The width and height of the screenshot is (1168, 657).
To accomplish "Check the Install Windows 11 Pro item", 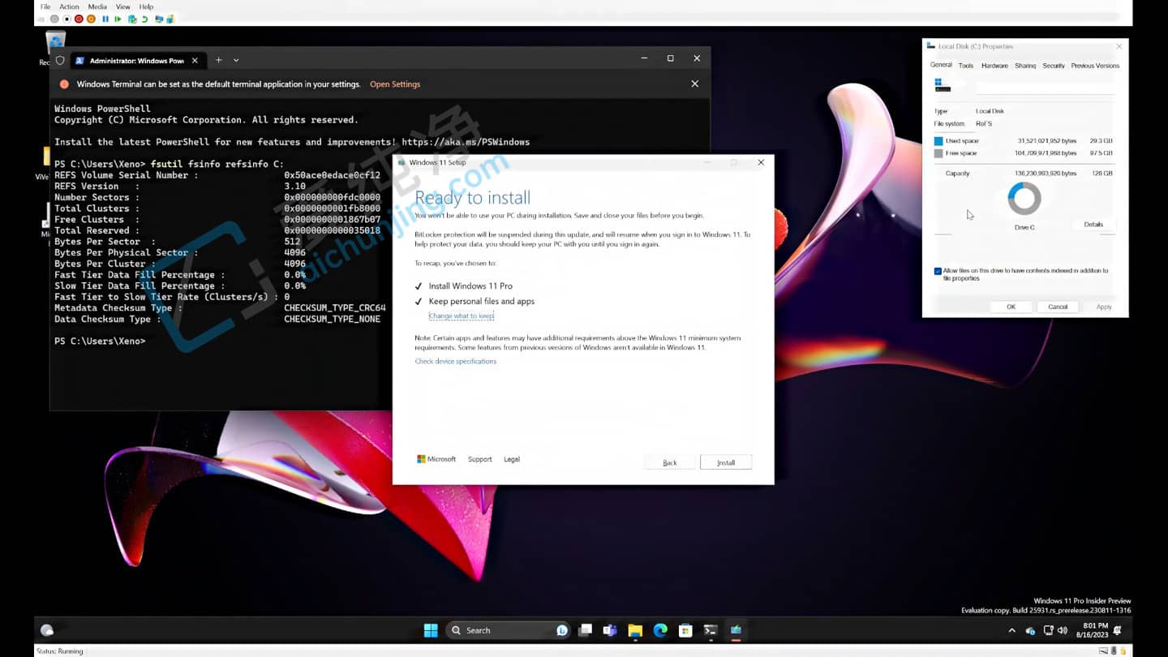I will (x=419, y=286).
